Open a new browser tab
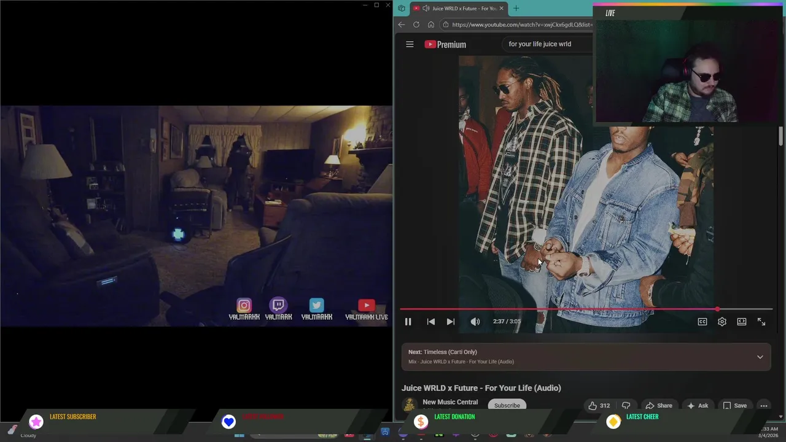 point(516,8)
